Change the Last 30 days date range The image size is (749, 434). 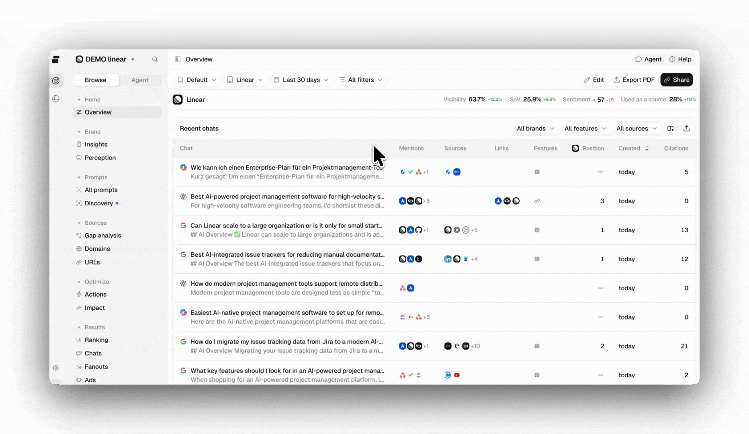click(x=301, y=80)
